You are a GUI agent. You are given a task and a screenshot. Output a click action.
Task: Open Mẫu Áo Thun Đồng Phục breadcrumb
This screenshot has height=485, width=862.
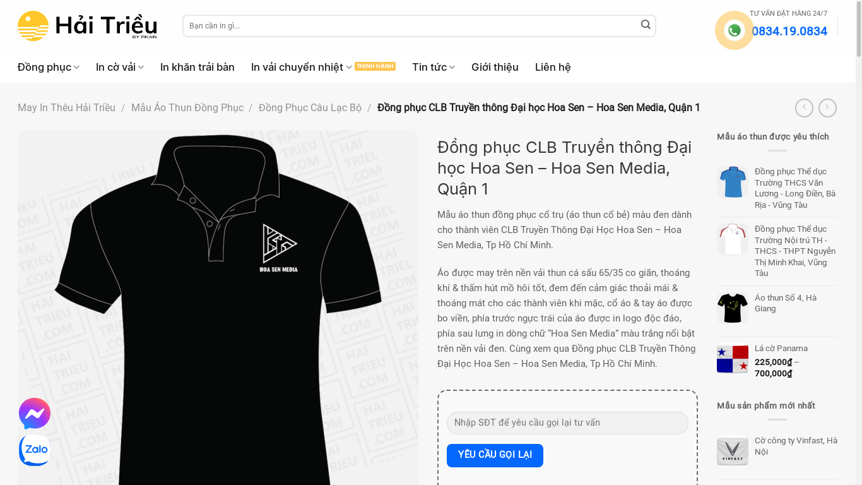(x=187, y=108)
